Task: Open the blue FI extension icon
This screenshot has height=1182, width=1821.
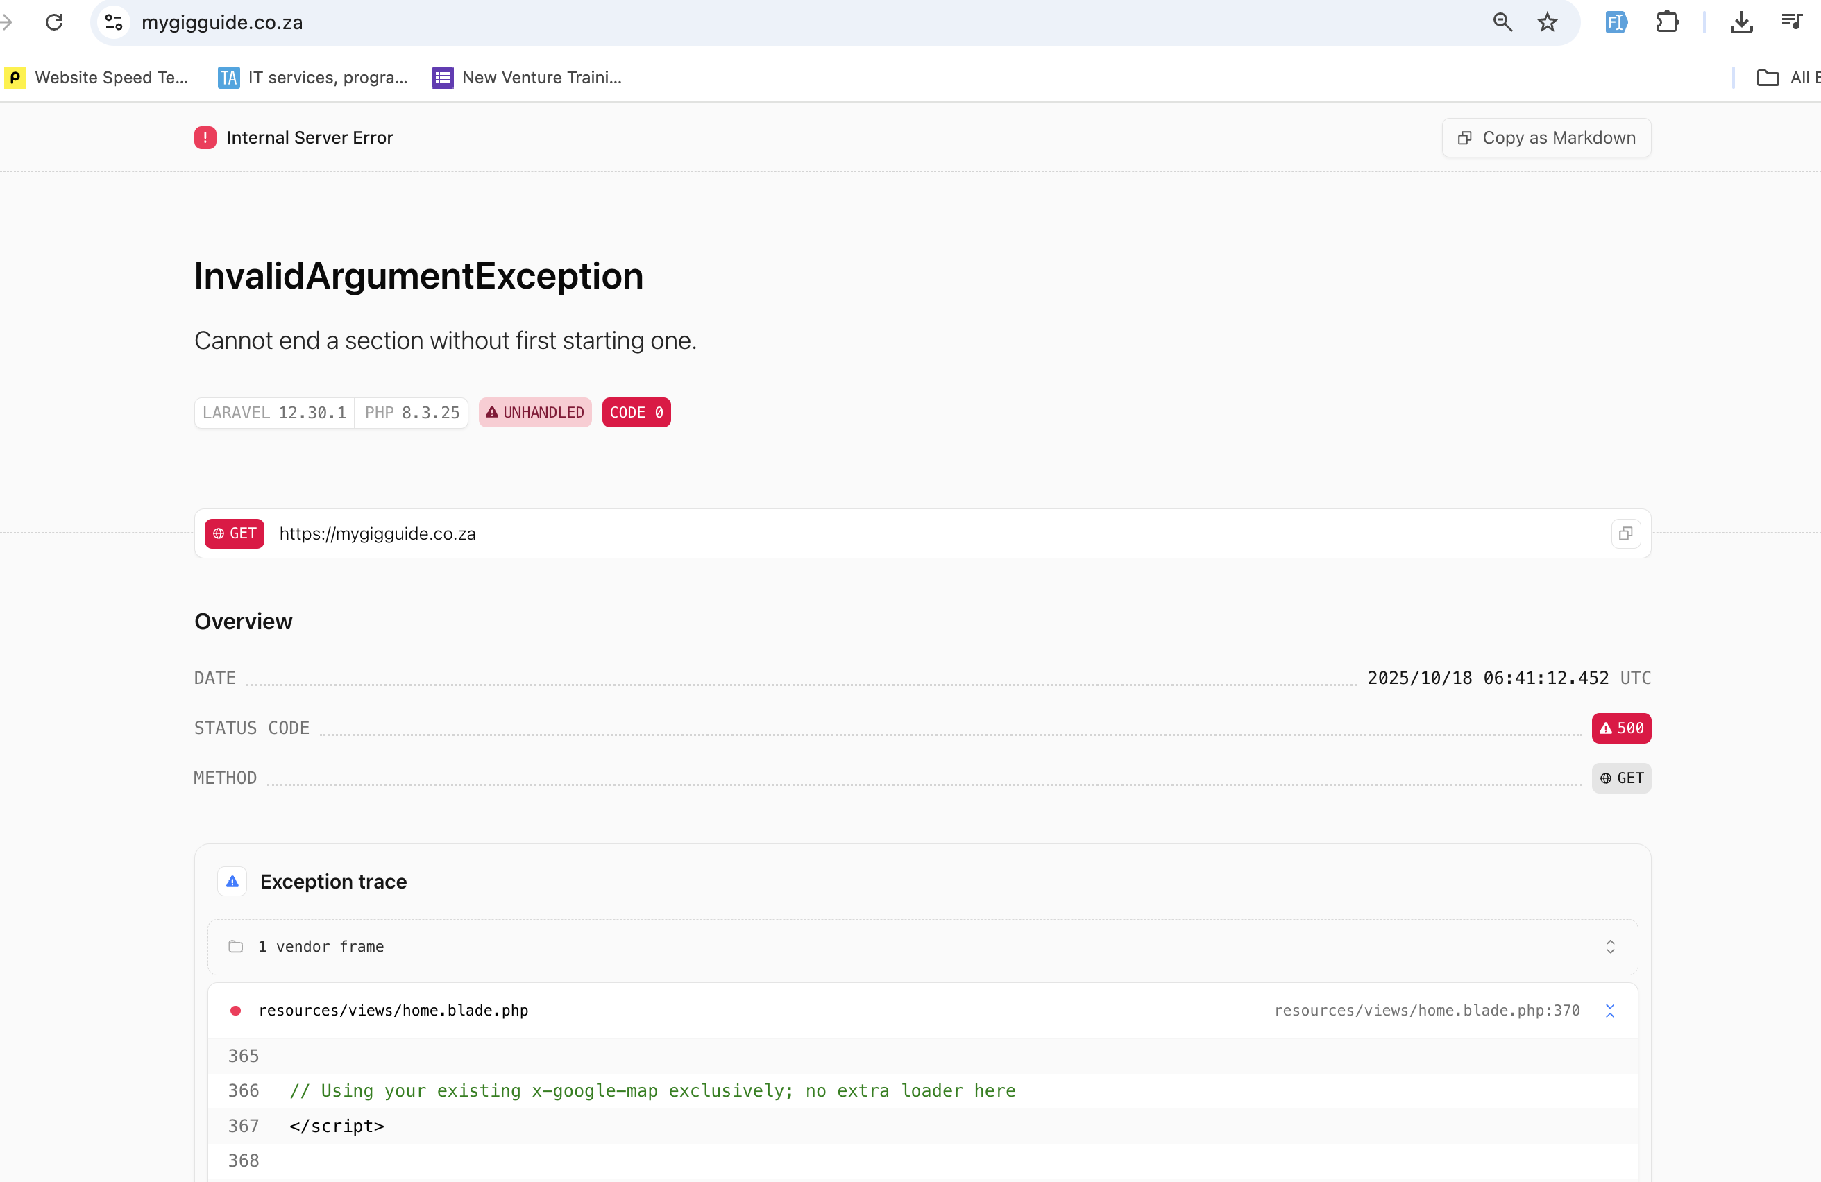Action: 1616,22
